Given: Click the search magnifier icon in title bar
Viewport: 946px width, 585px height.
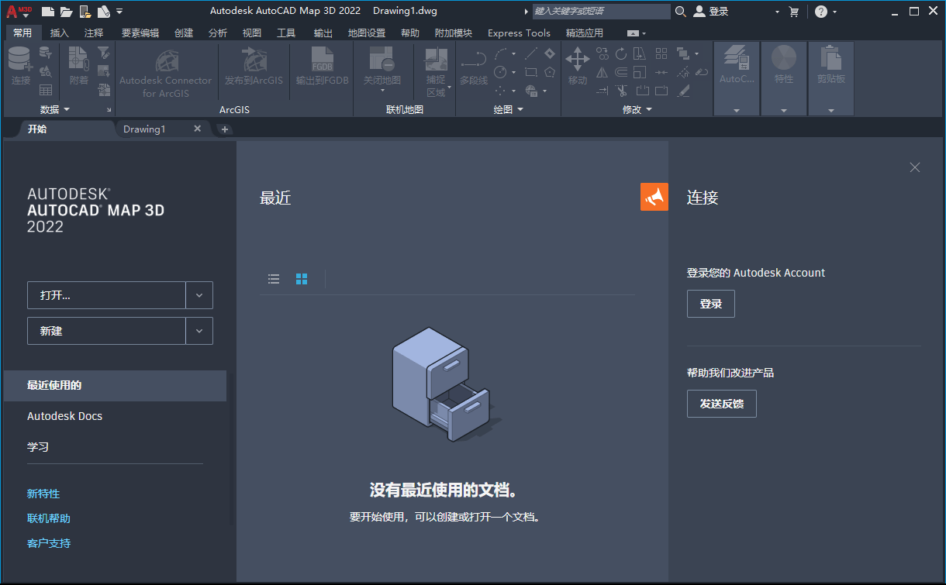Looking at the screenshot, I should click(x=681, y=12).
